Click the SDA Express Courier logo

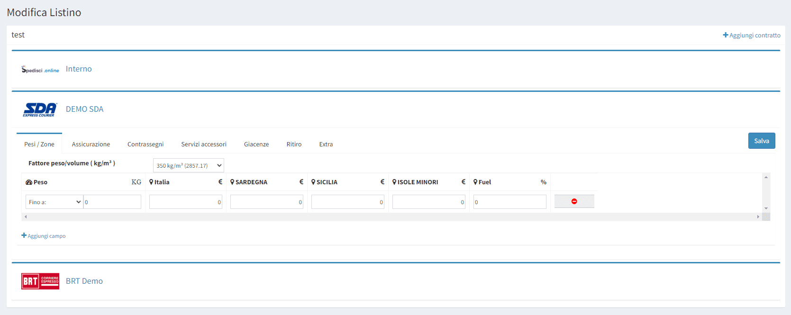coord(40,109)
